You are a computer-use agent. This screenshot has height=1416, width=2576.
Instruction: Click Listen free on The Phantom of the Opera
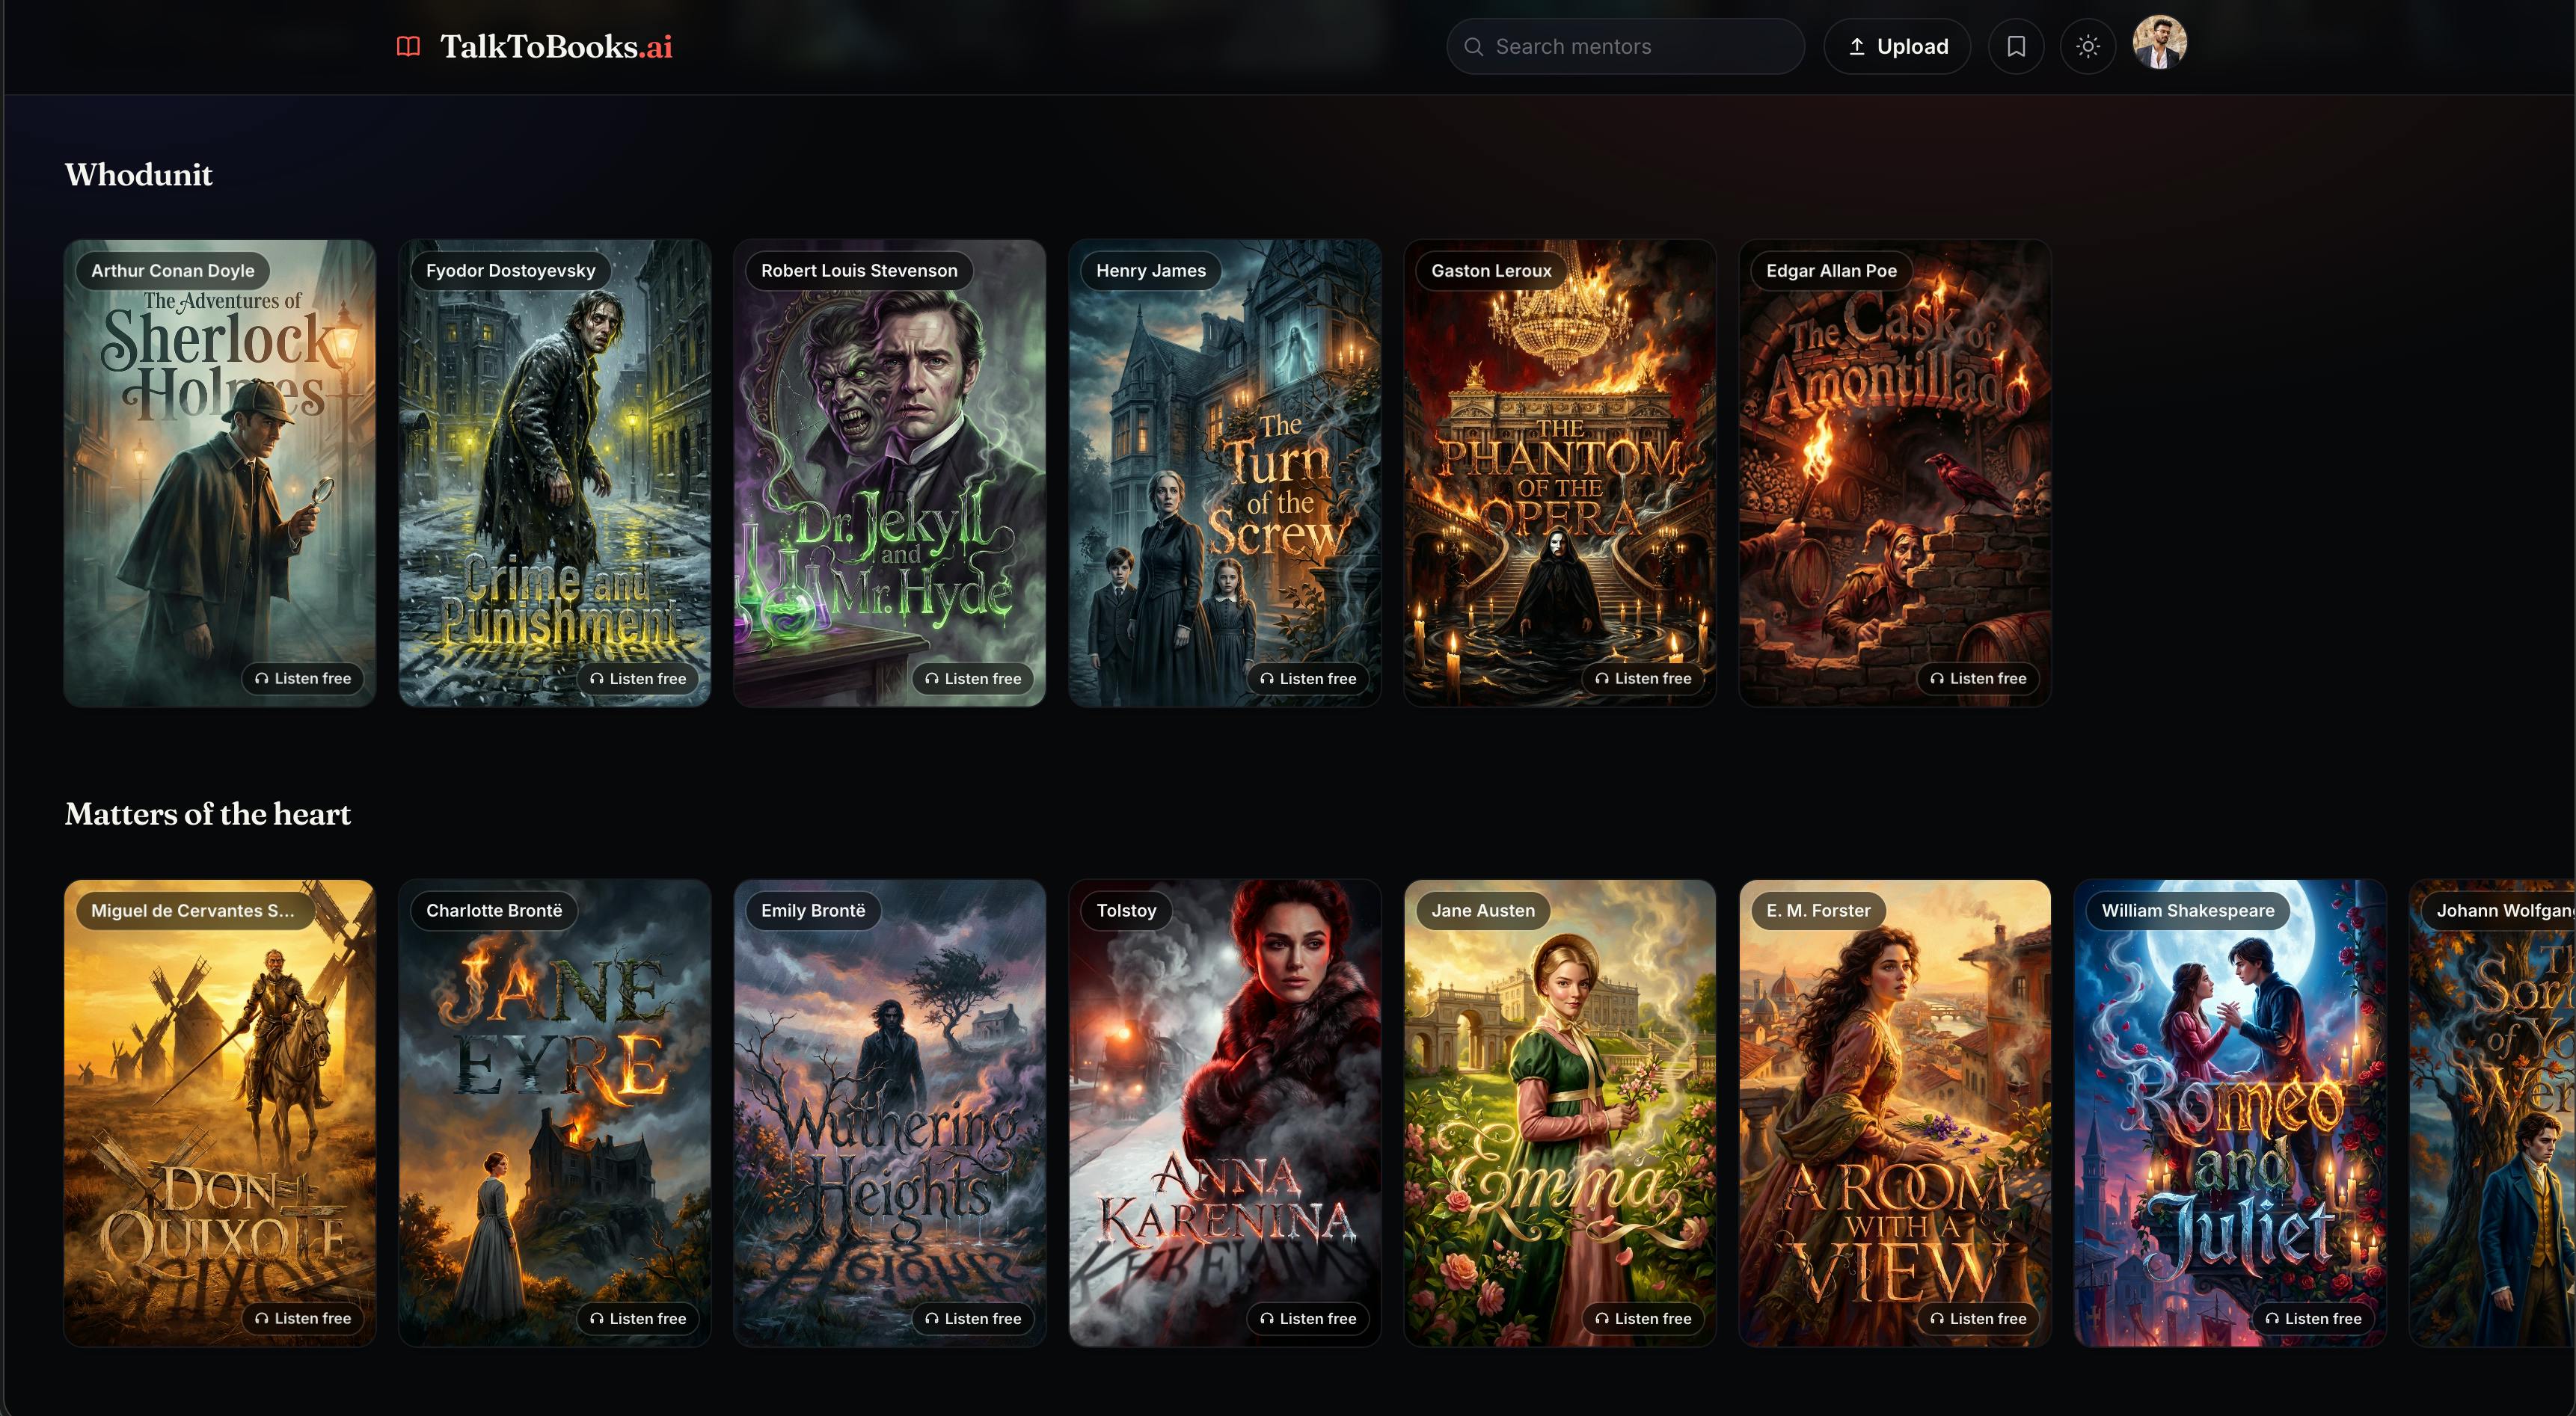pos(1643,679)
